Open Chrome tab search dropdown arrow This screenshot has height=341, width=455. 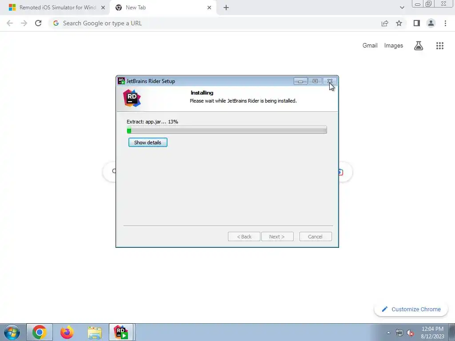click(402, 8)
